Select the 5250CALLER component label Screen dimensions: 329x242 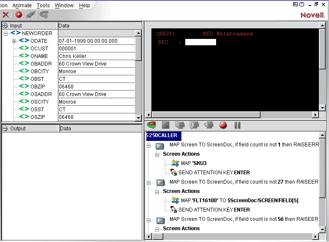pos(164,135)
